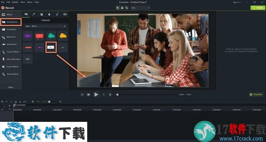This screenshot has width=266, height=142.
Task: Open the Voice Narration tab
Action: pos(11,59)
